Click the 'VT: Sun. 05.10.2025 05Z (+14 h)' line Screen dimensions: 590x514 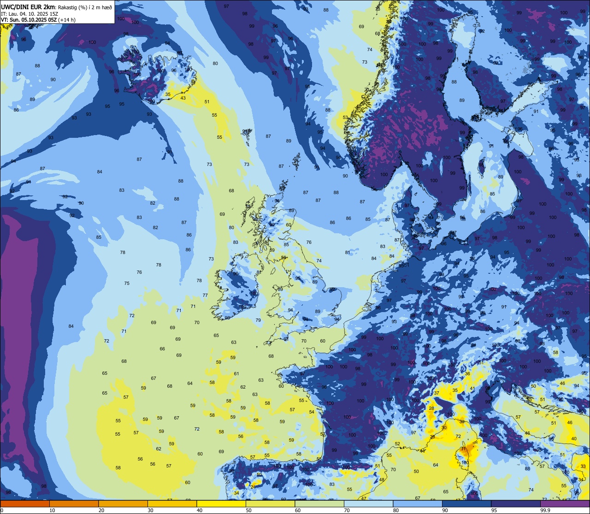pyautogui.click(x=38, y=20)
